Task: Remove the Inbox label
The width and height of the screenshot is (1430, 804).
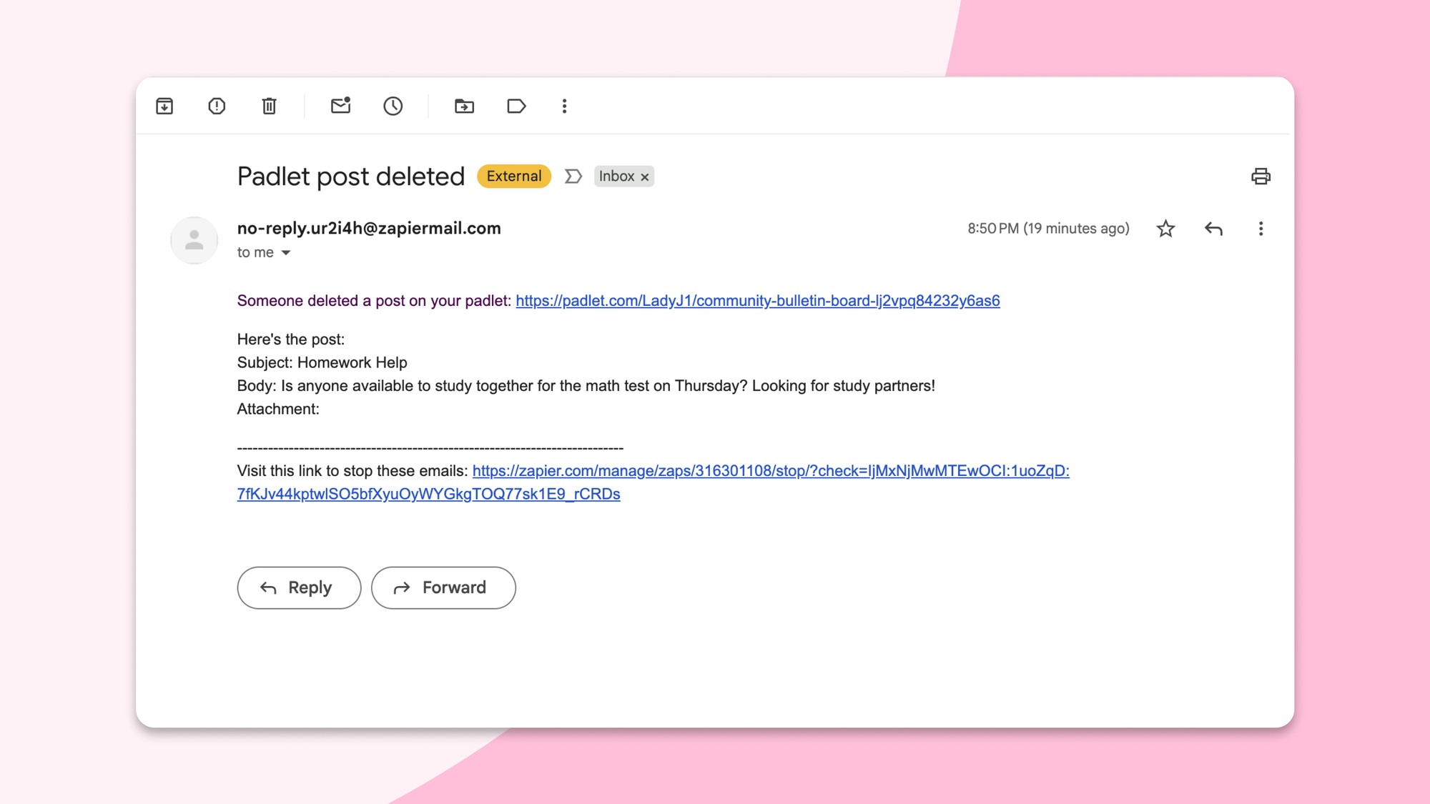Action: point(645,177)
